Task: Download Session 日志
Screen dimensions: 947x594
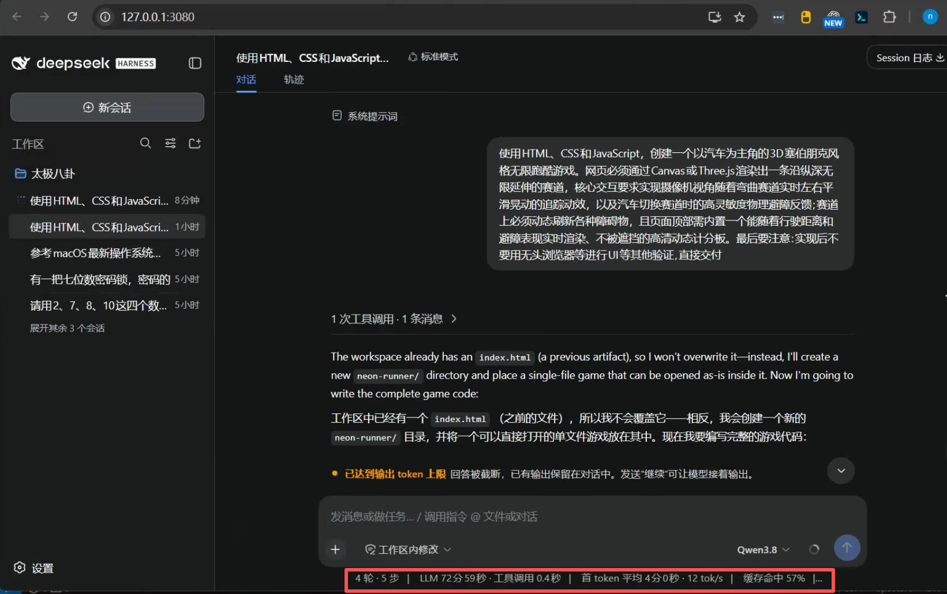Action: [x=909, y=58]
